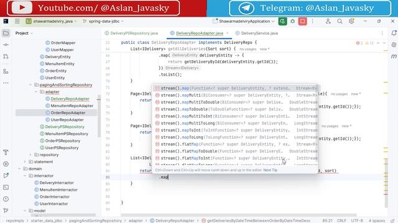398x223 pixels.
Task: Open editor tabs options vertical dots
Action: (382, 33)
